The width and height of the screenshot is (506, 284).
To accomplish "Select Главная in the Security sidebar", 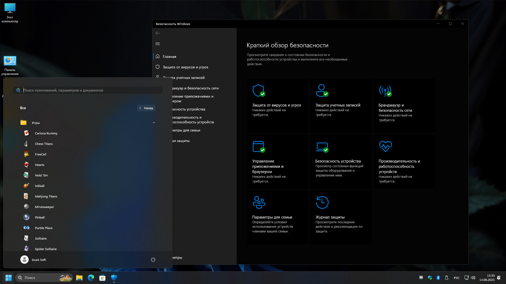I will pyautogui.click(x=194, y=57).
